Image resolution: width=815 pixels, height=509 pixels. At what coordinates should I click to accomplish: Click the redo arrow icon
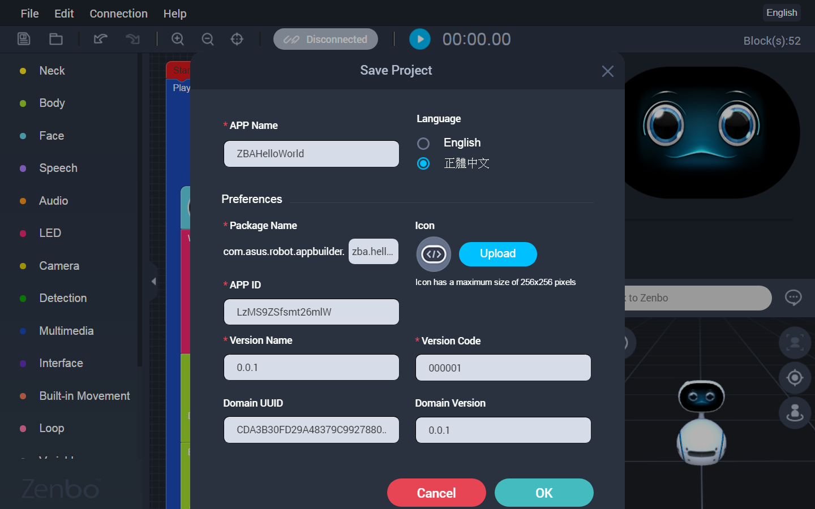pos(132,39)
